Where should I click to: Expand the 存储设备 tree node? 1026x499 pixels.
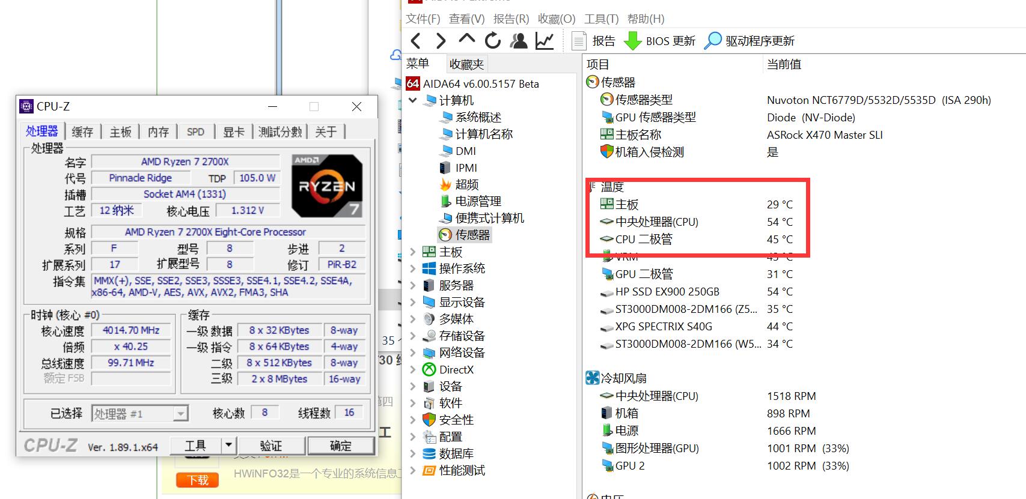[413, 336]
